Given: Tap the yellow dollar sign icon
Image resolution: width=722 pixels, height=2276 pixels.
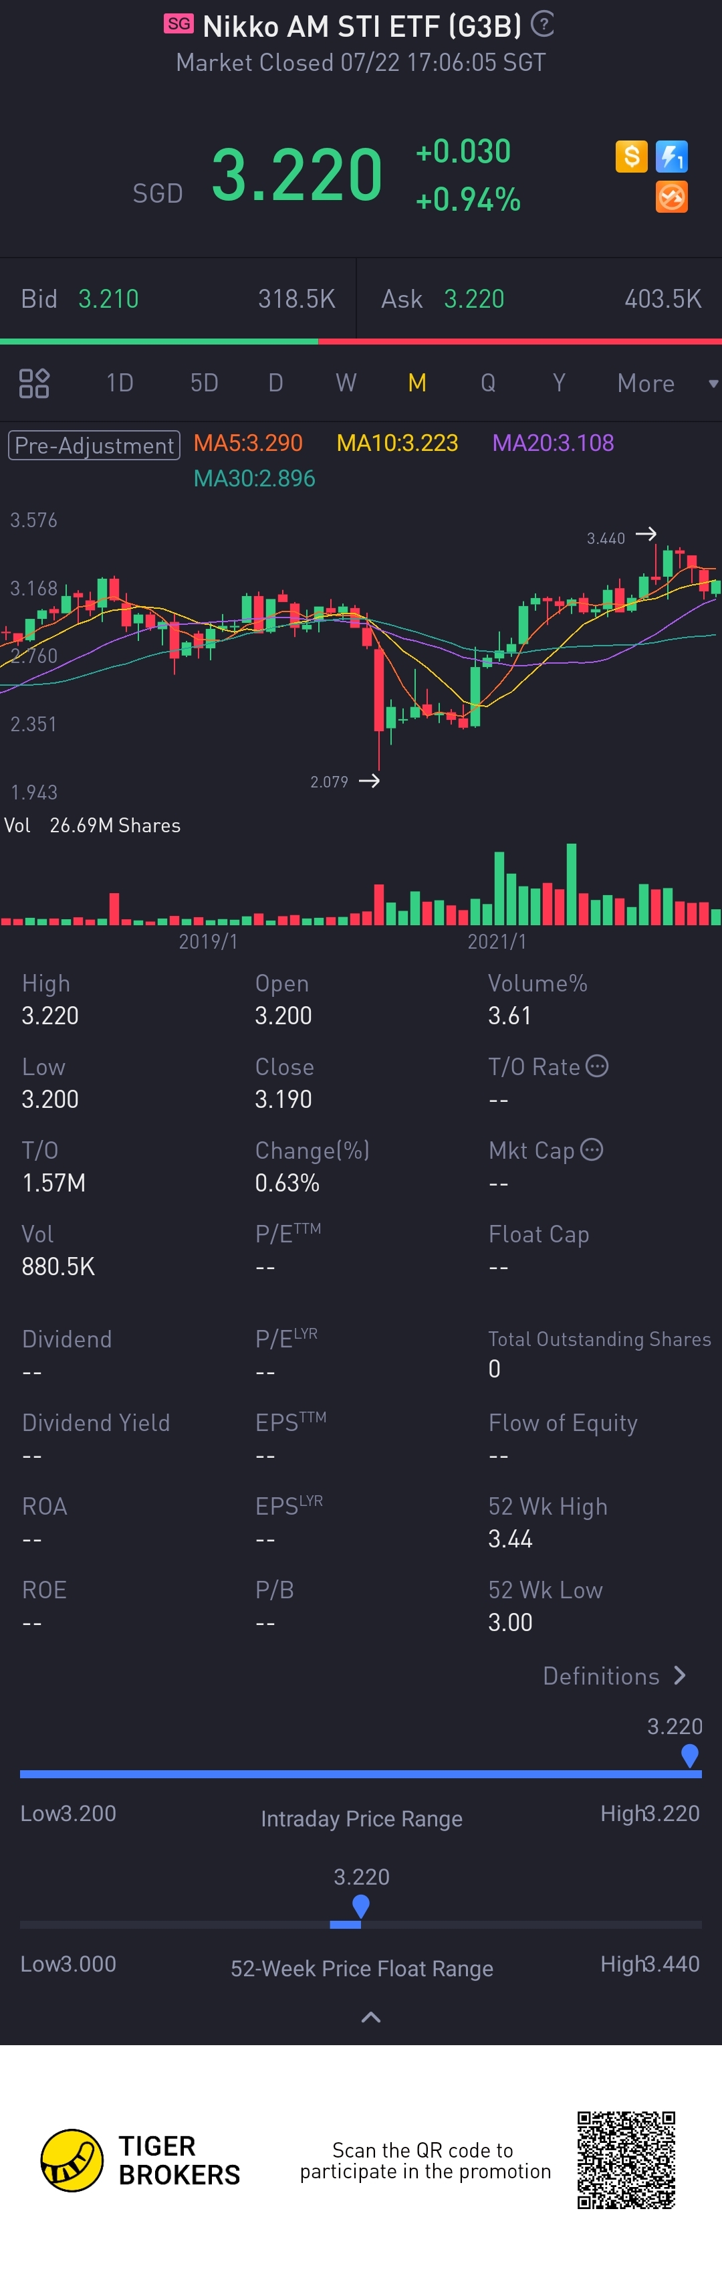Looking at the screenshot, I should tap(631, 157).
